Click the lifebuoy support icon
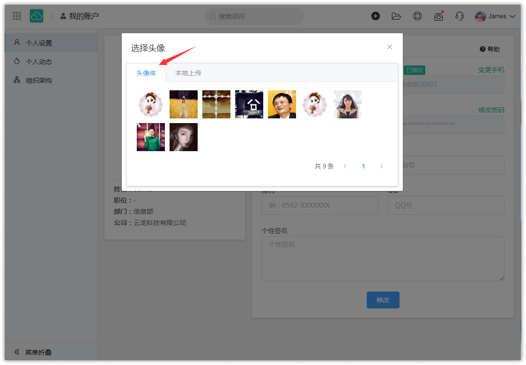 pos(417,16)
